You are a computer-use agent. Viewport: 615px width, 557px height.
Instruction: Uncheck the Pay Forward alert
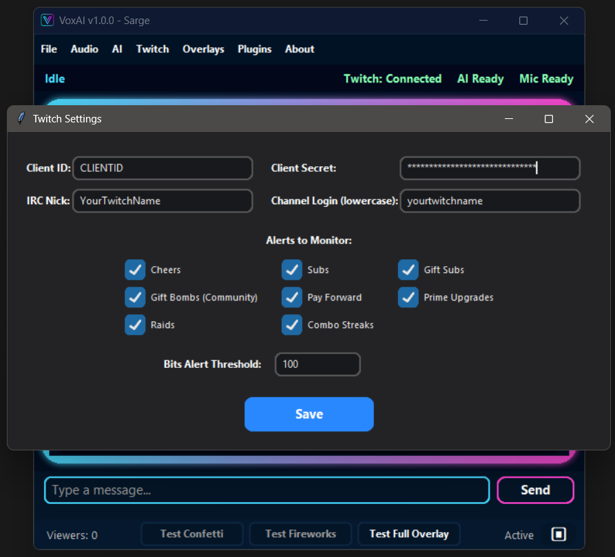pos(292,297)
